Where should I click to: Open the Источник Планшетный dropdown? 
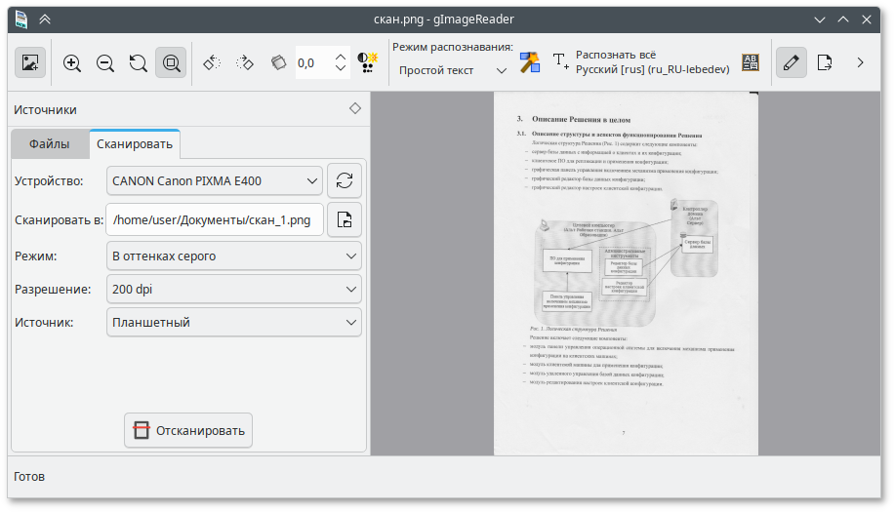pyautogui.click(x=234, y=323)
